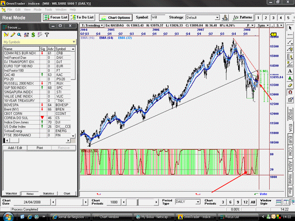Open the S dropdown above chart

(279, 25)
